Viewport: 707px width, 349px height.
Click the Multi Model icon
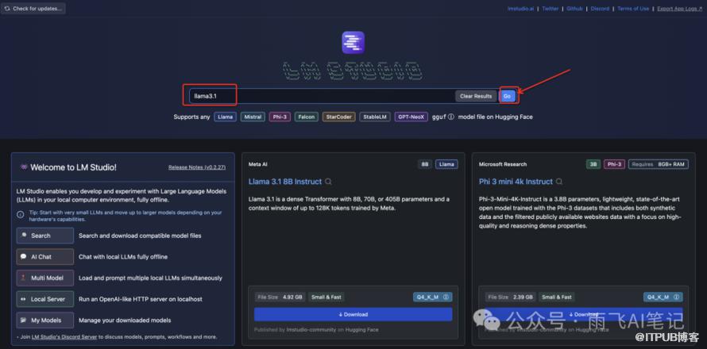click(23, 278)
